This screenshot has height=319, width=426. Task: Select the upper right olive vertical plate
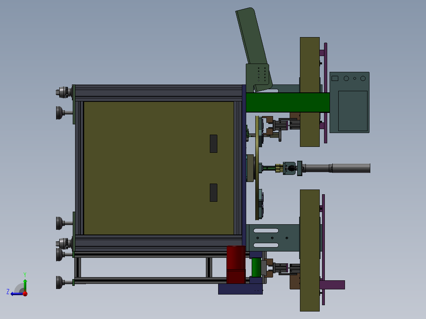coord(310,92)
